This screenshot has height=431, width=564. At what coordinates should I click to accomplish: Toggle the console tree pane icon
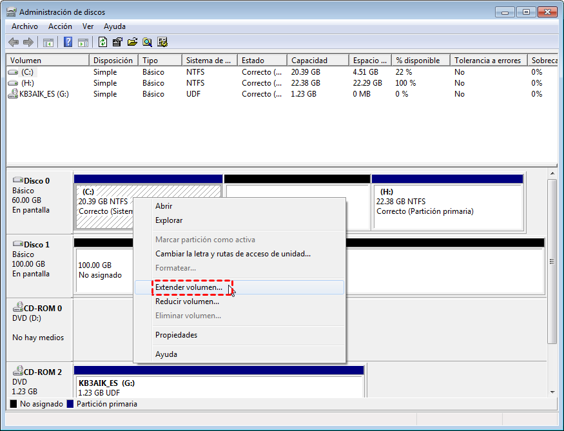[48, 43]
